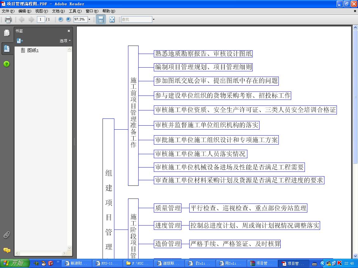Click the Adobe Reader title bar icon
358x268 pixels.
pos(3,4)
